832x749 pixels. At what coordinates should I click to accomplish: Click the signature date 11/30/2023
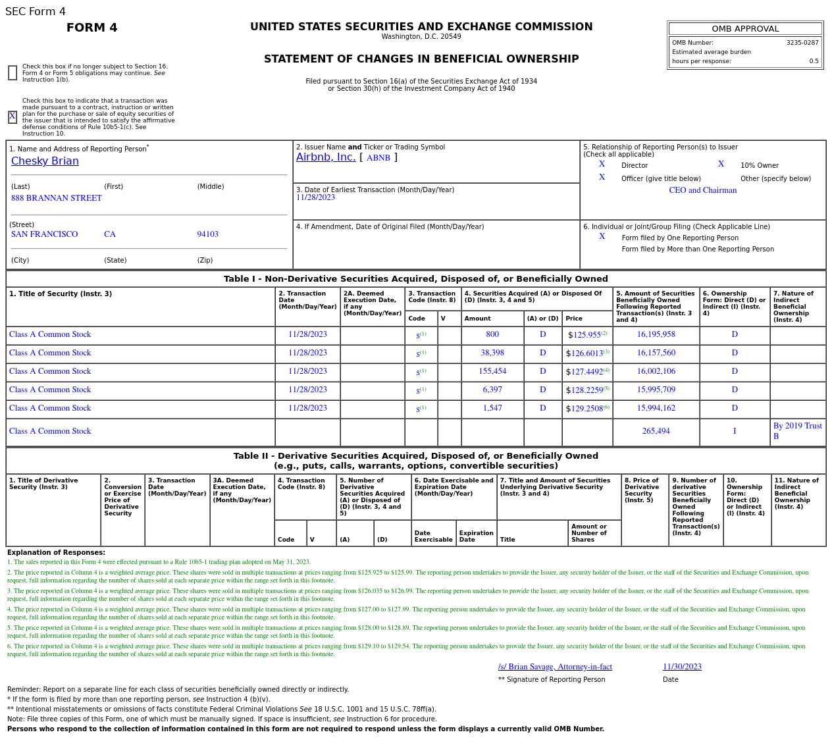pos(682,667)
